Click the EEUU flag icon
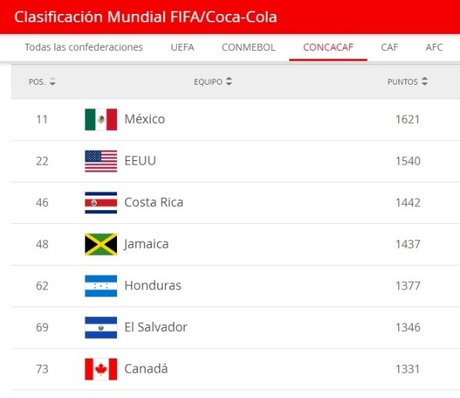The height and width of the screenshot is (398, 460). 101,161
